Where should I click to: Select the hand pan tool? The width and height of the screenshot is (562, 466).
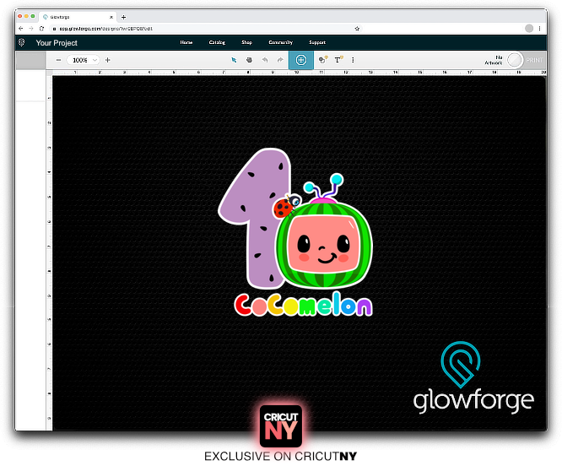tap(249, 60)
